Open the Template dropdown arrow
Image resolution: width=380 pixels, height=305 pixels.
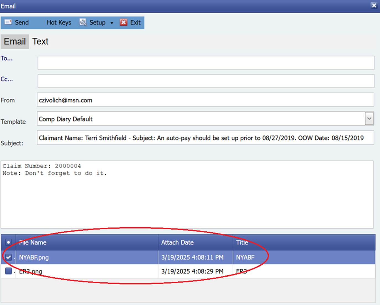click(369, 119)
